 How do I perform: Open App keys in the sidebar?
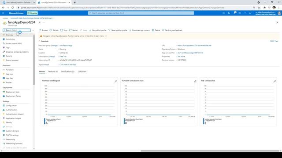(x=9, y=74)
